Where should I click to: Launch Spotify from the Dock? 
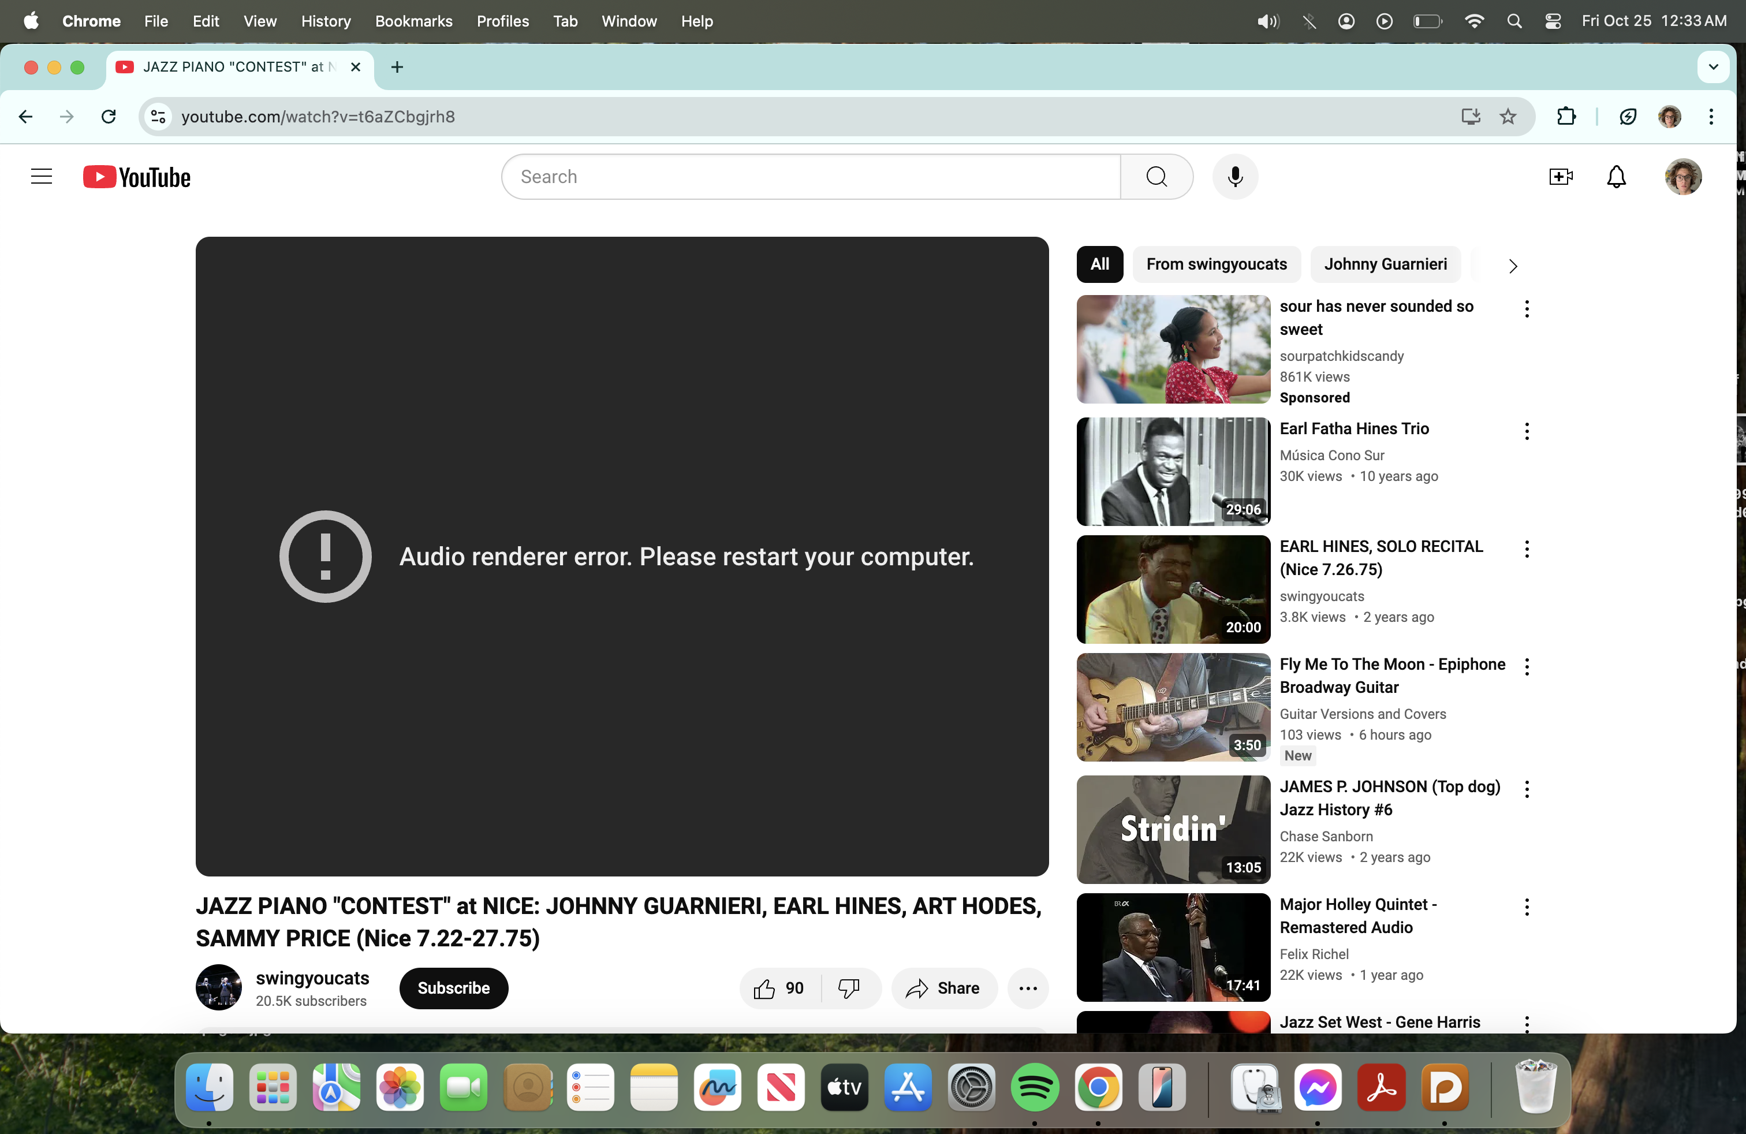[1035, 1088]
